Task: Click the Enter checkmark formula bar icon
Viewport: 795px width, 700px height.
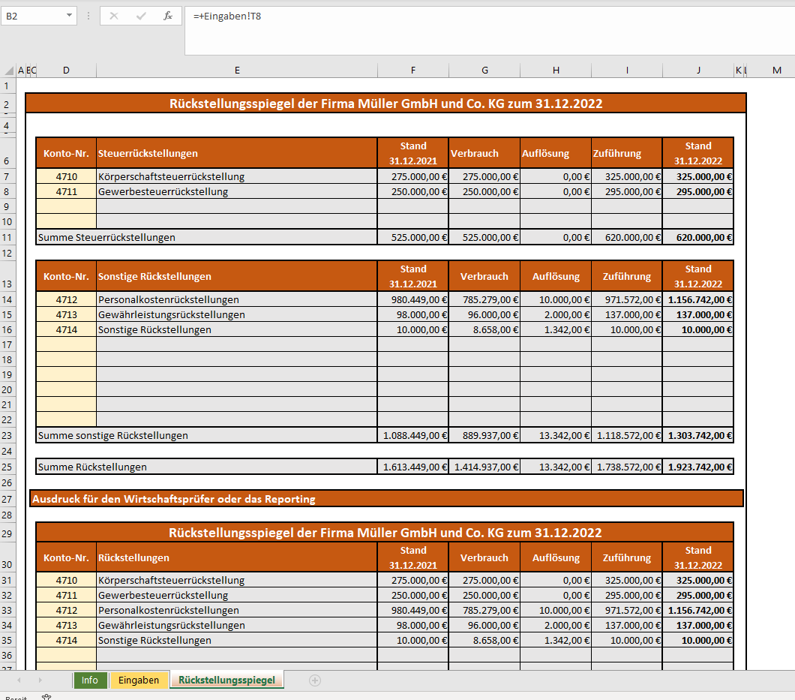Action: point(141,17)
